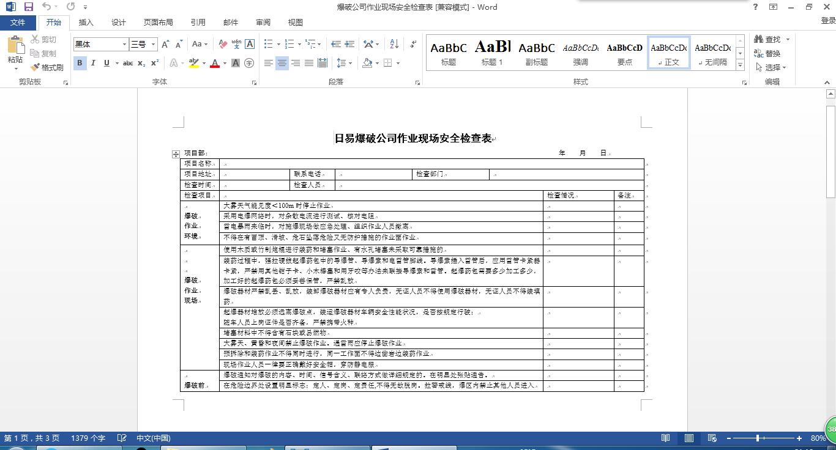This screenshot has width=836, height=450.
Task: Grow font size with the larger A icon
Action: (166, 44)
